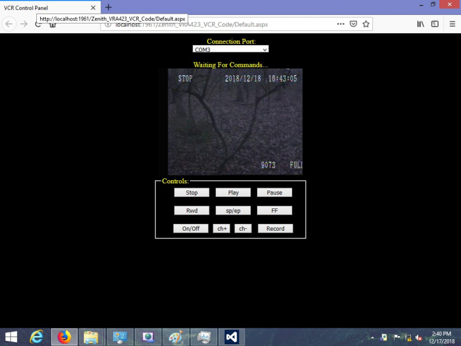This screenshot has width=461, height=346.
Task: Open the Library icon in toolbar
Action: pos(421,24)
